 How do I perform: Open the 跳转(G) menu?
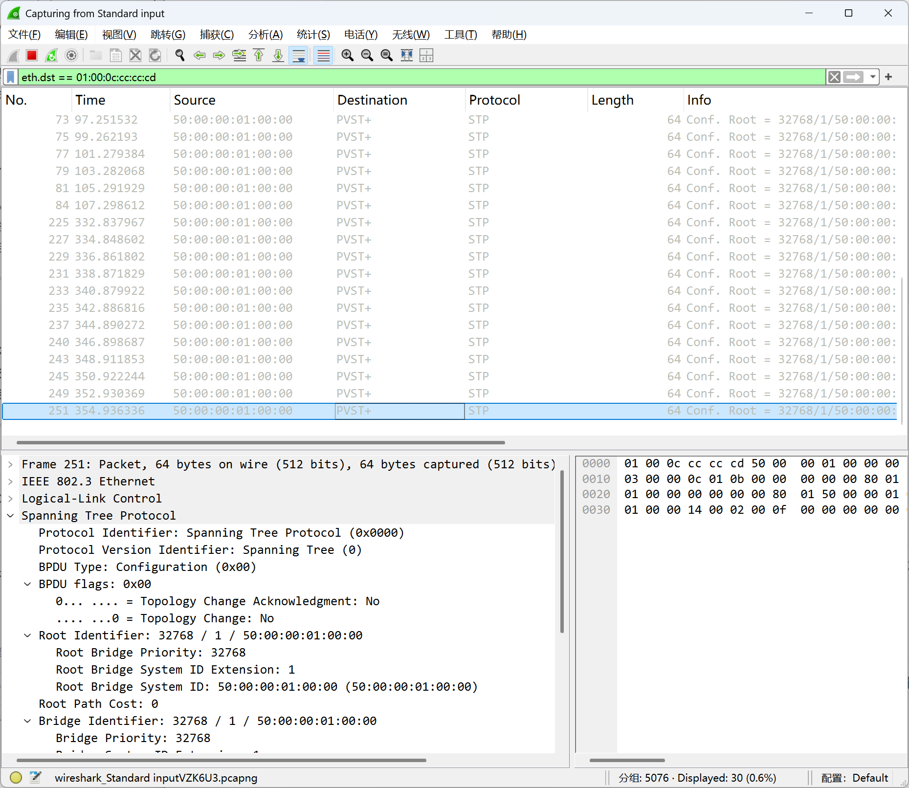(x=168, y=35)
